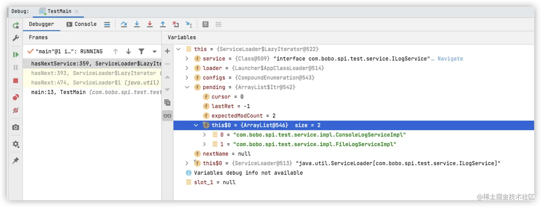Open the frames filter funnel icon
541x207 pixels.
[x=141, y=51]
